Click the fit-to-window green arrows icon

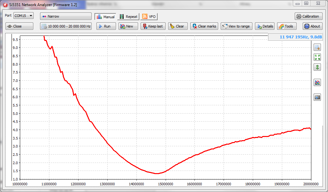click(317, 57)
